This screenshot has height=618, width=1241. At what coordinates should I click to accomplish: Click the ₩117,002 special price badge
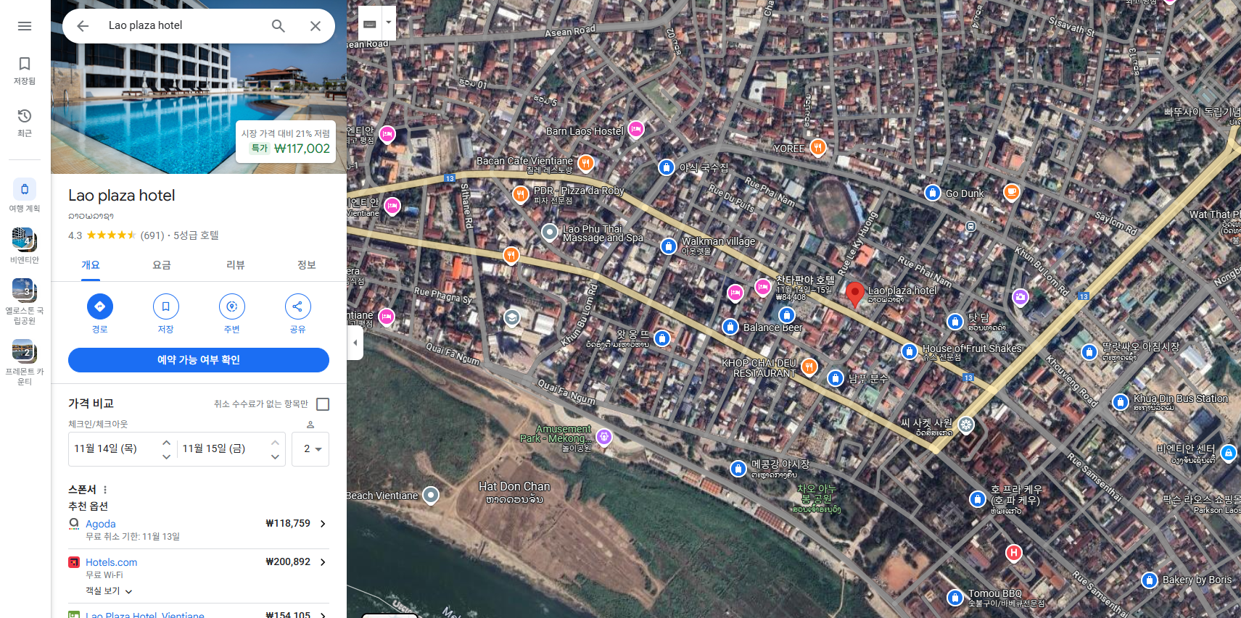[286, 142]
